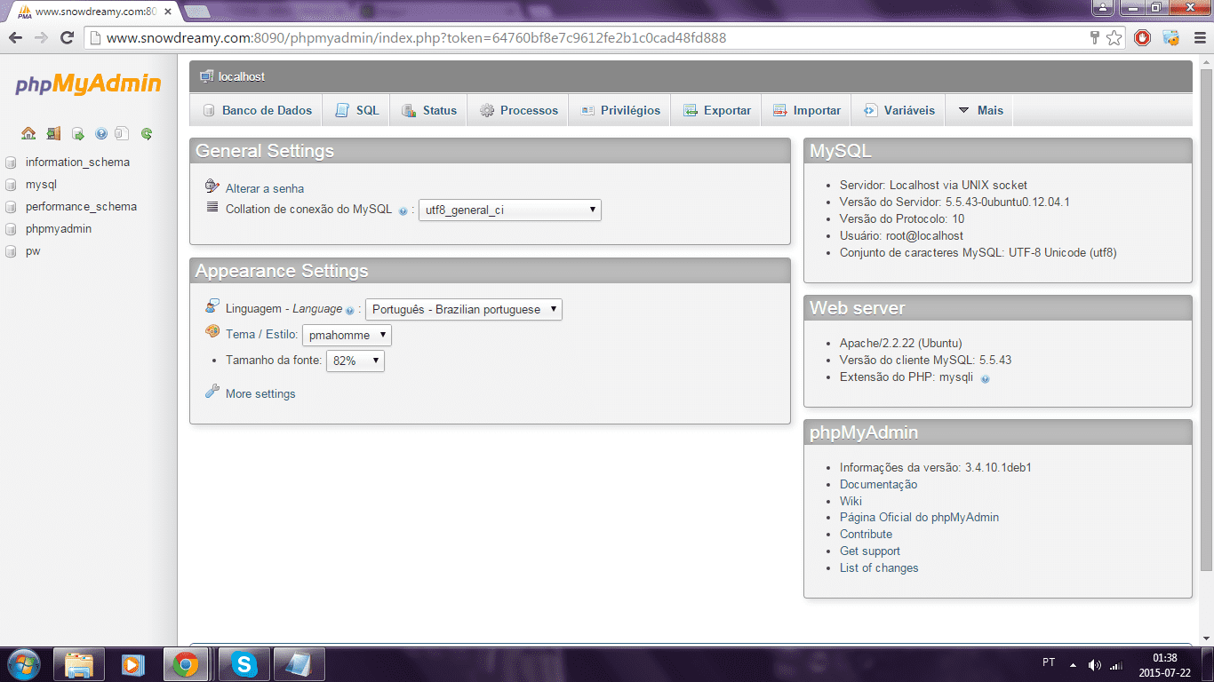Reload navigation frame with green refresh icon
This screenshot has height=682, width=1214.
pyautogui.click(x=147, y=134)
